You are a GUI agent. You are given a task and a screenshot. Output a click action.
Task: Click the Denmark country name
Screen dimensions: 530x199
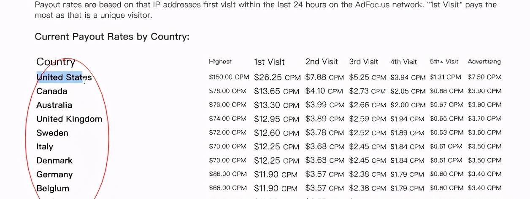tap(54, 161)
